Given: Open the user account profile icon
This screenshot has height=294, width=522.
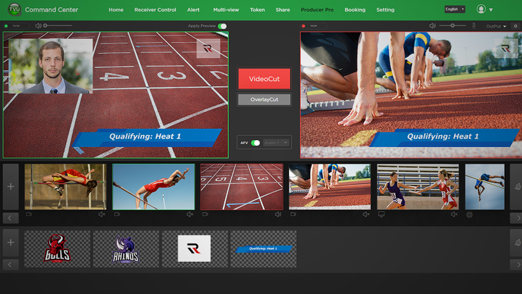Looking at the screenshot, I should coord(481,9).
